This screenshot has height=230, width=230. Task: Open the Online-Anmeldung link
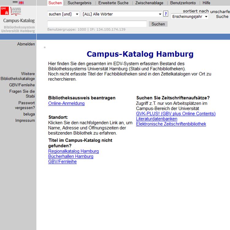tap(66, 103)
